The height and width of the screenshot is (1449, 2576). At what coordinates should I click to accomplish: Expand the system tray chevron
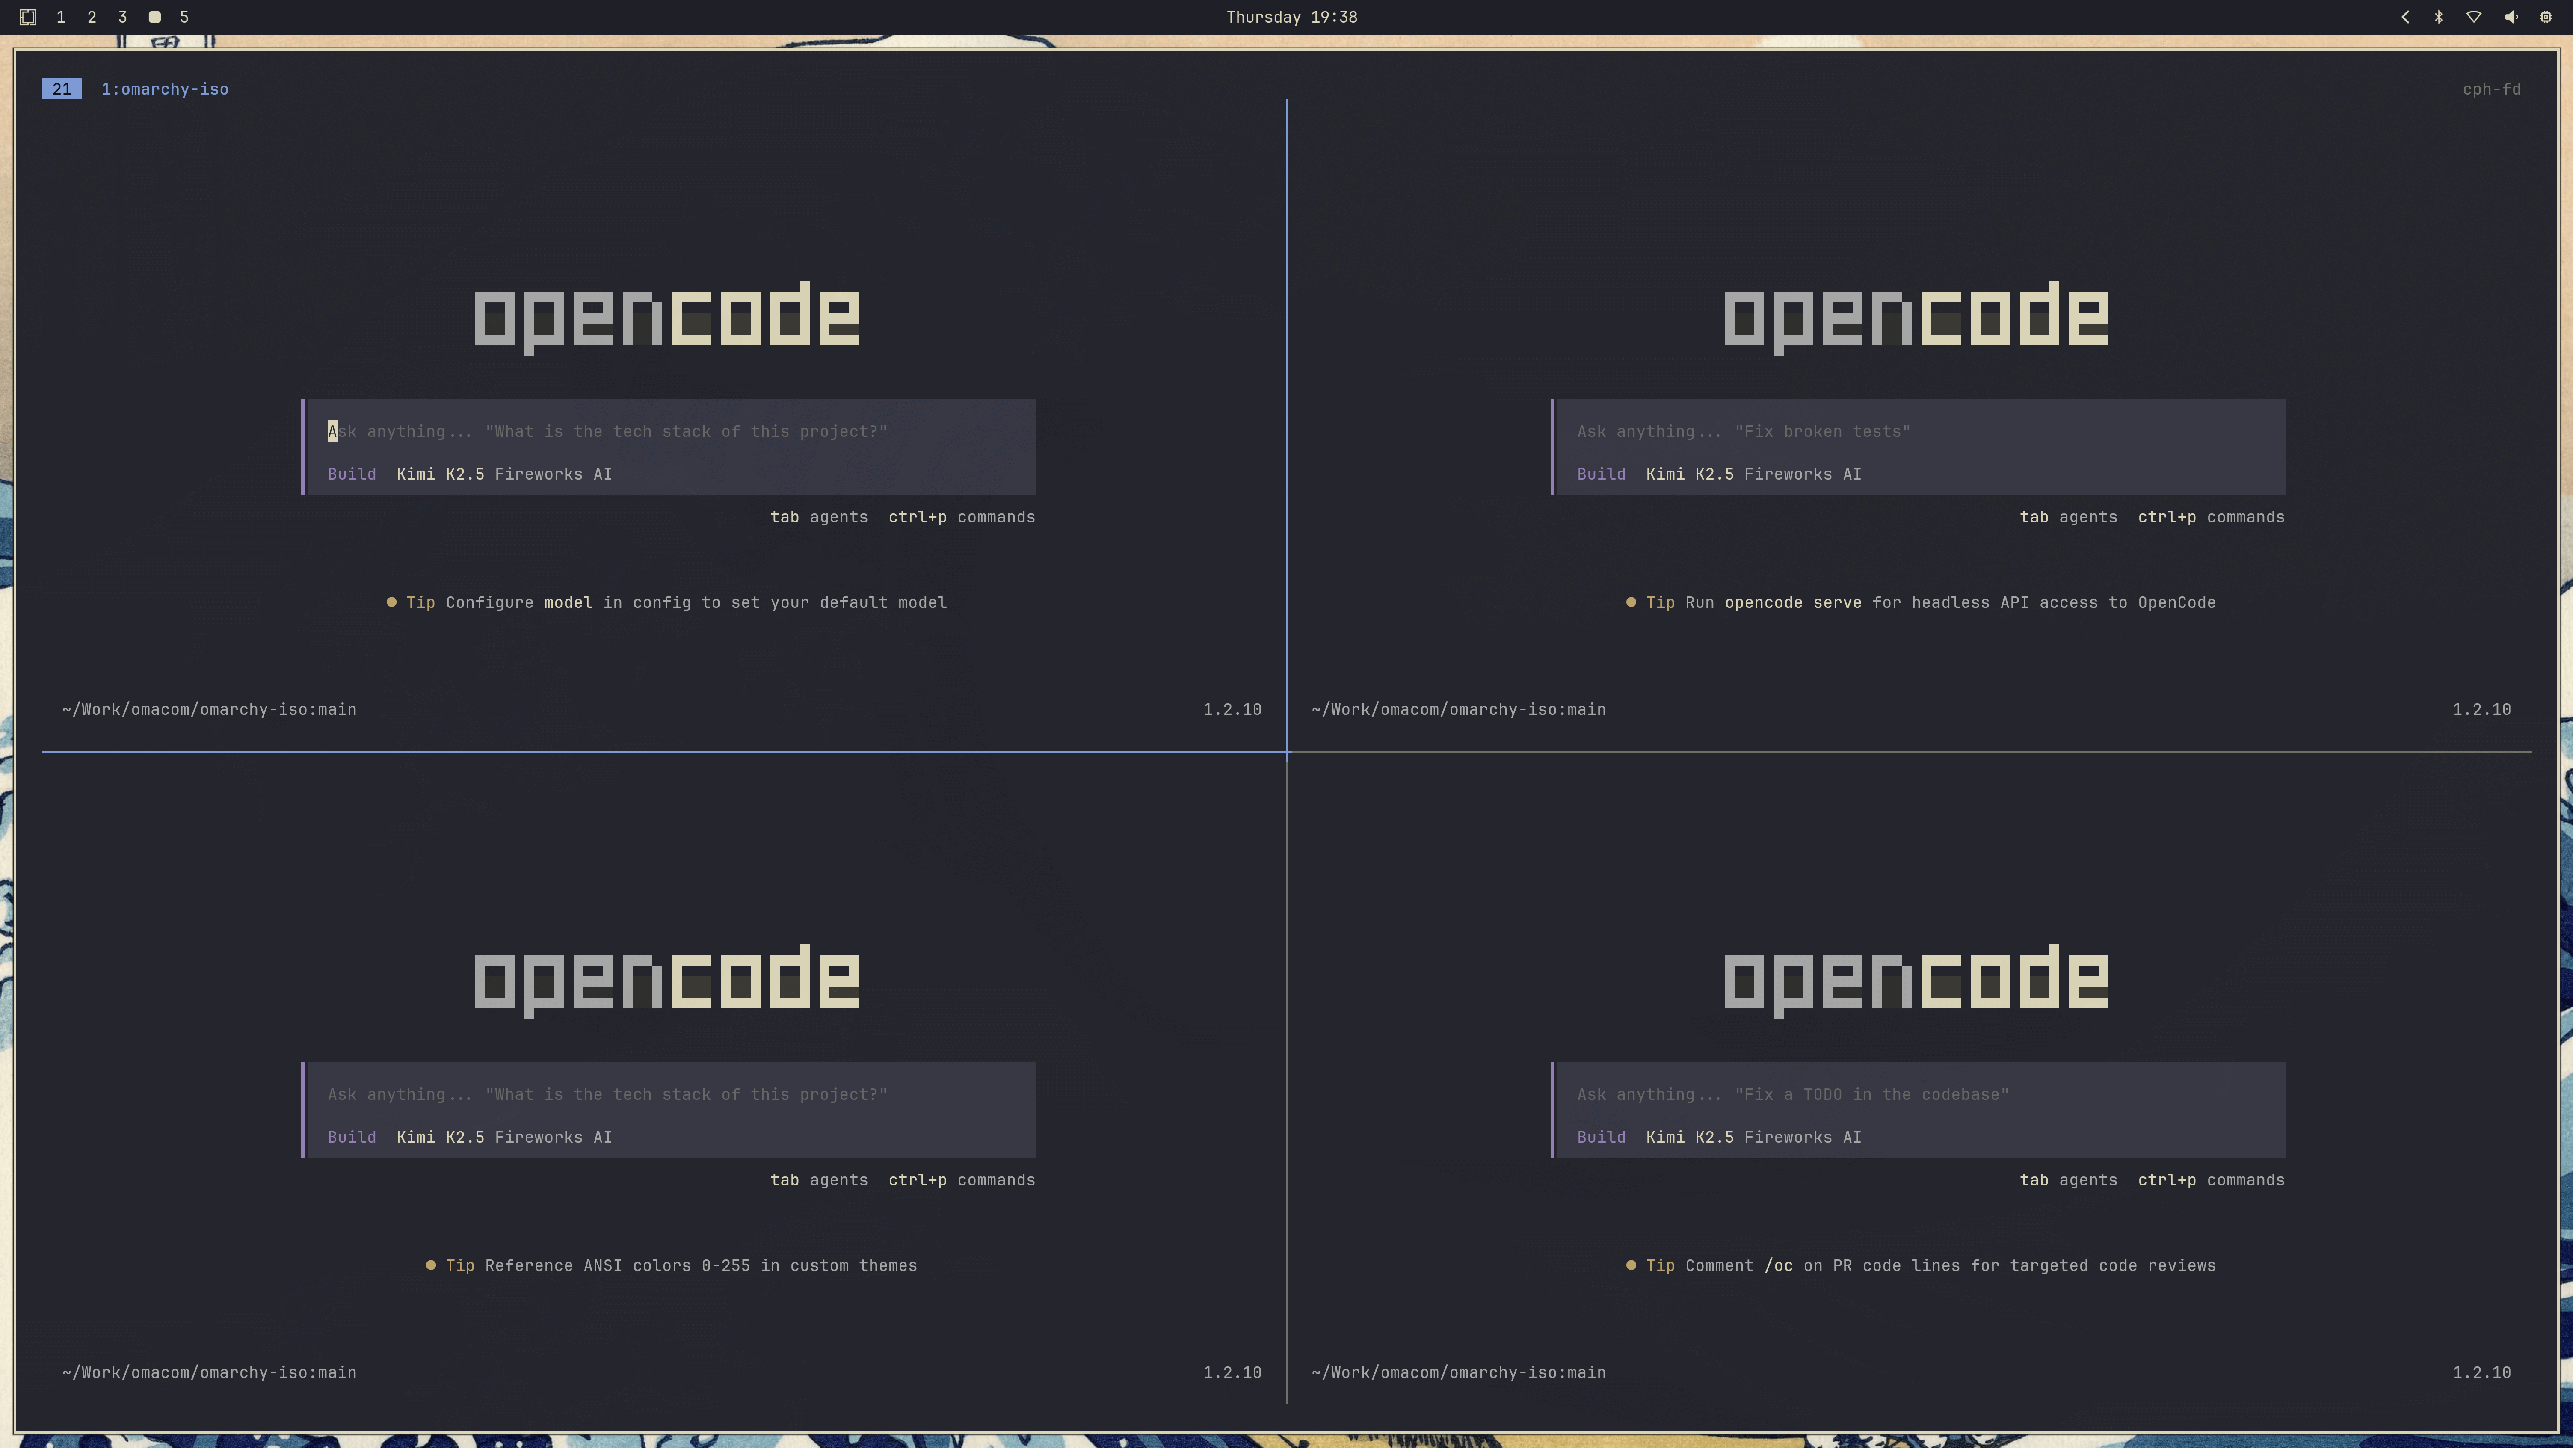(x=2405, y=17)
